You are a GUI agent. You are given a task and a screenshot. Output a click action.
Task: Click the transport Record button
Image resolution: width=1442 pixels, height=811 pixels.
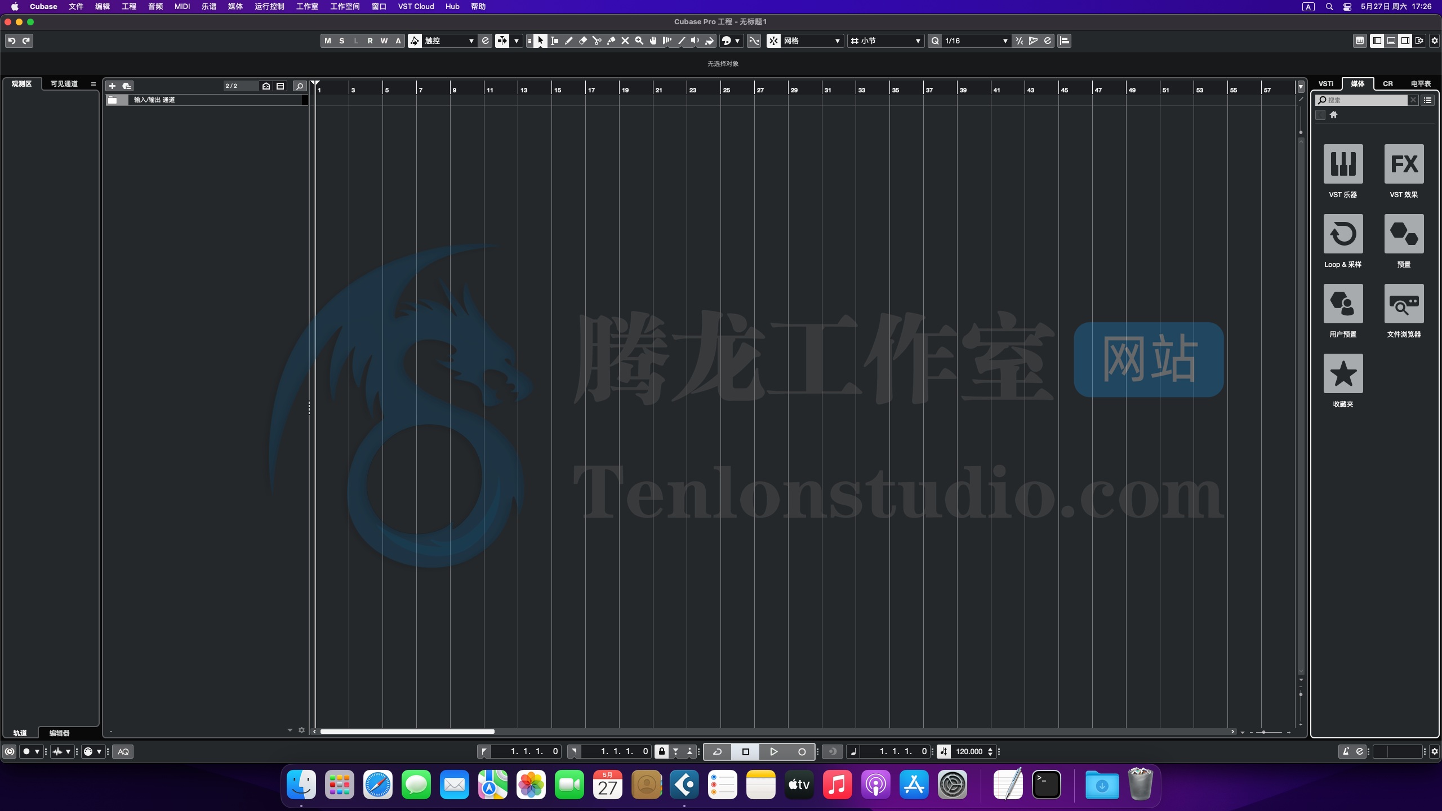point(802,751)
